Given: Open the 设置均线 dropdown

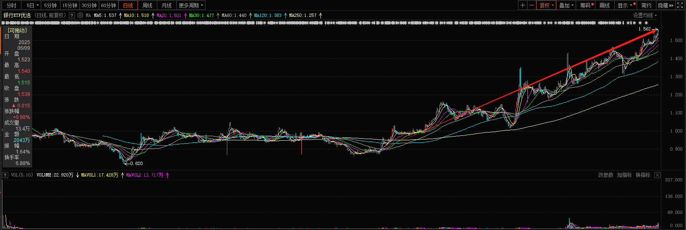Looking at the screenshot, I should 645,15.
